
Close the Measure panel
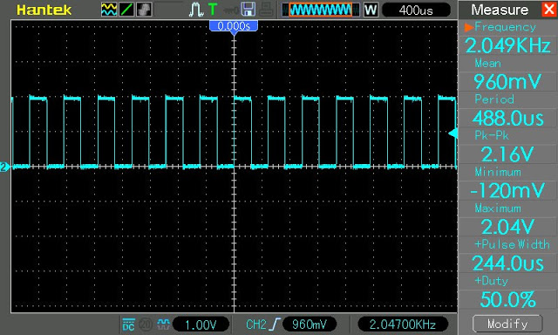(549, 10)
